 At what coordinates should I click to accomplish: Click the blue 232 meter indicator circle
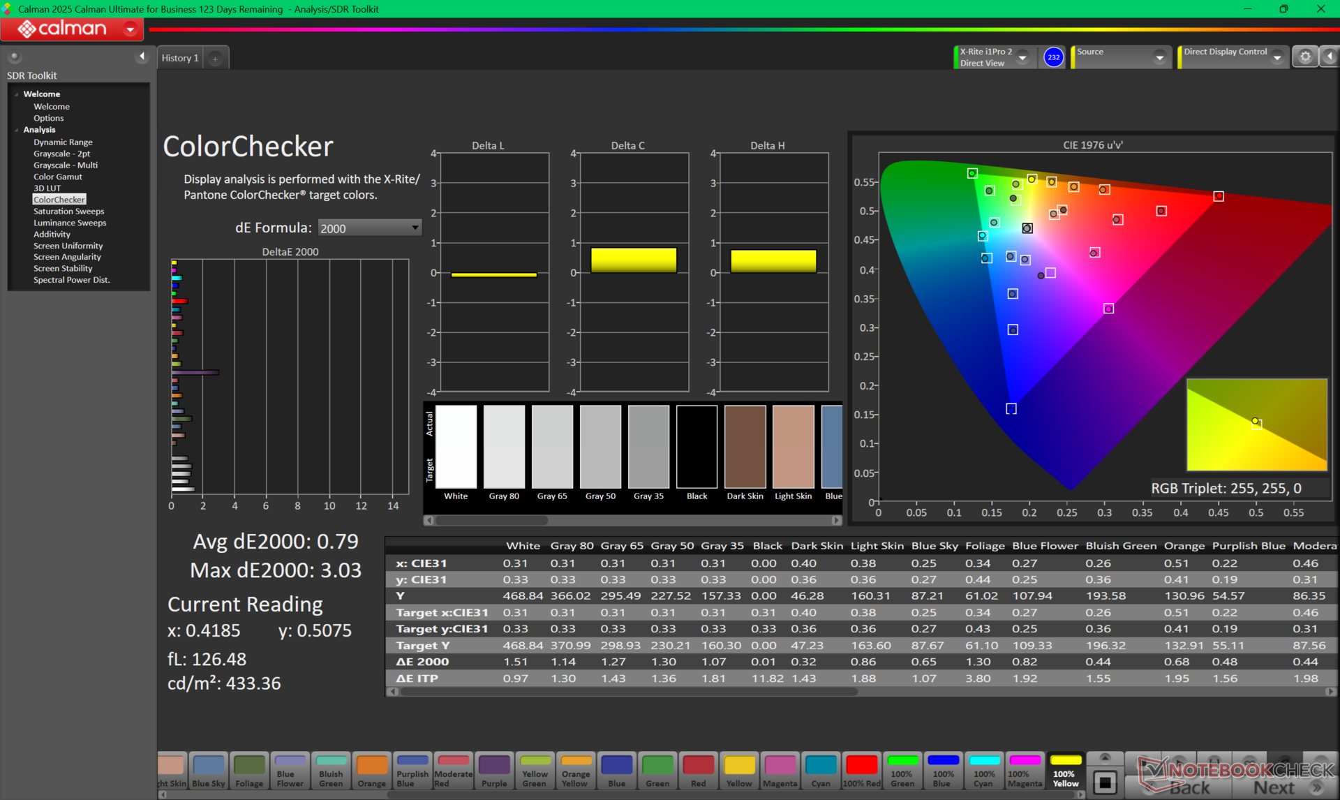coord(1053,57)
